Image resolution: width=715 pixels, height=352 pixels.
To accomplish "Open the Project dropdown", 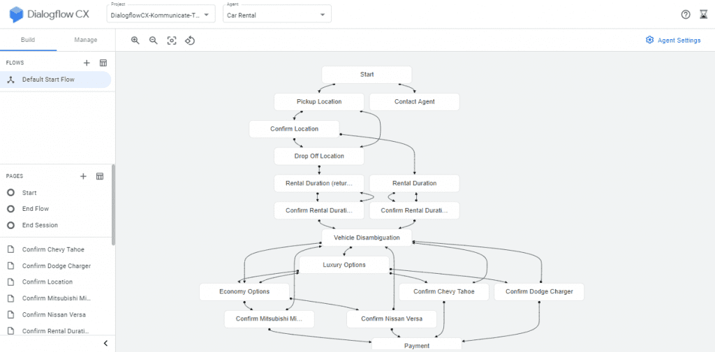I will tap(161, 14).
